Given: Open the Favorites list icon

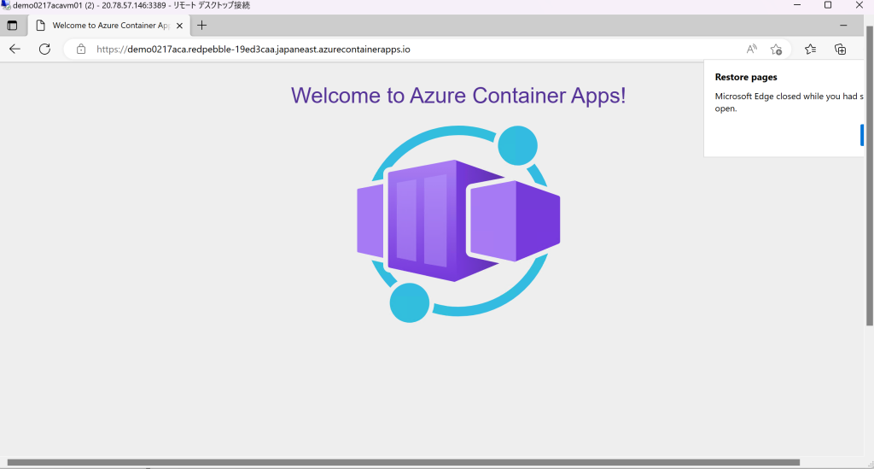Looking at the screenshot, I should [x=811, y=49].
